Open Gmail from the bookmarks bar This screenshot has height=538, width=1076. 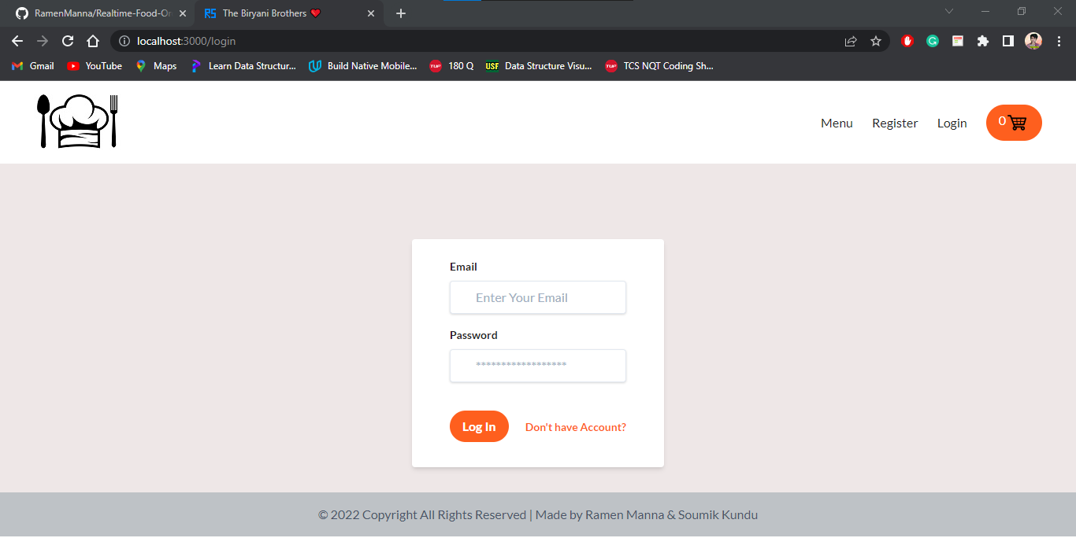coord(32,66)
